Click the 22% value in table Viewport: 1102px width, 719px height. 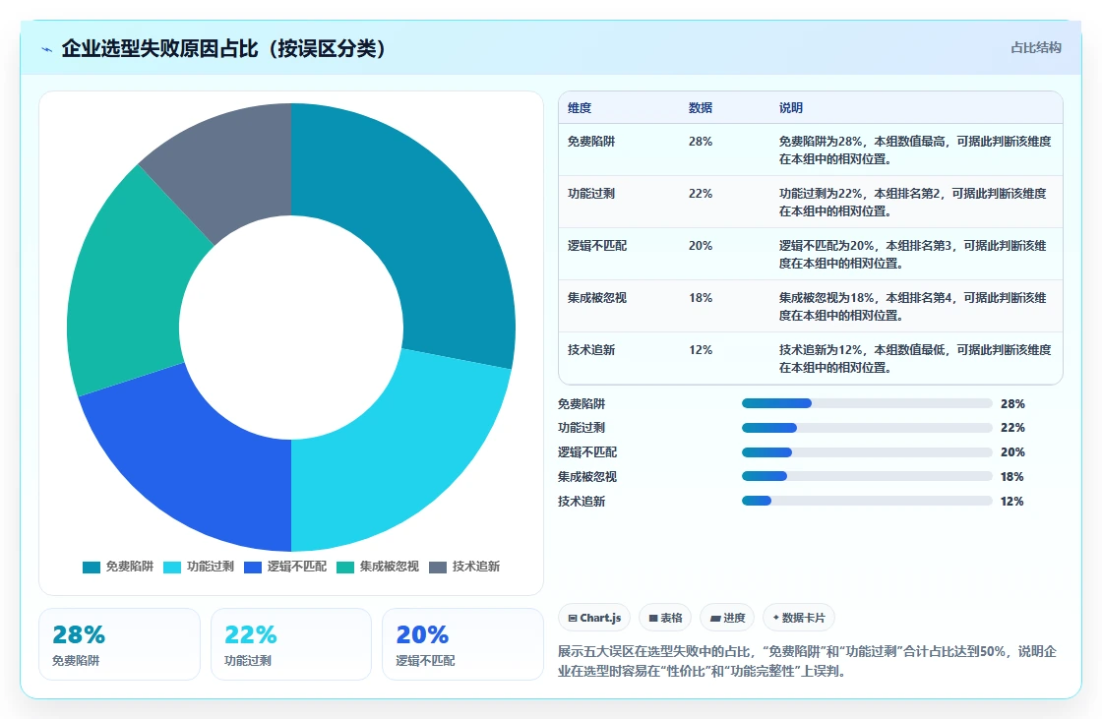pyautogui.click(x=700, y=194)
